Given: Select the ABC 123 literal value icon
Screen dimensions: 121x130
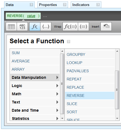Looking at the screenshot, I should (22, 27).
